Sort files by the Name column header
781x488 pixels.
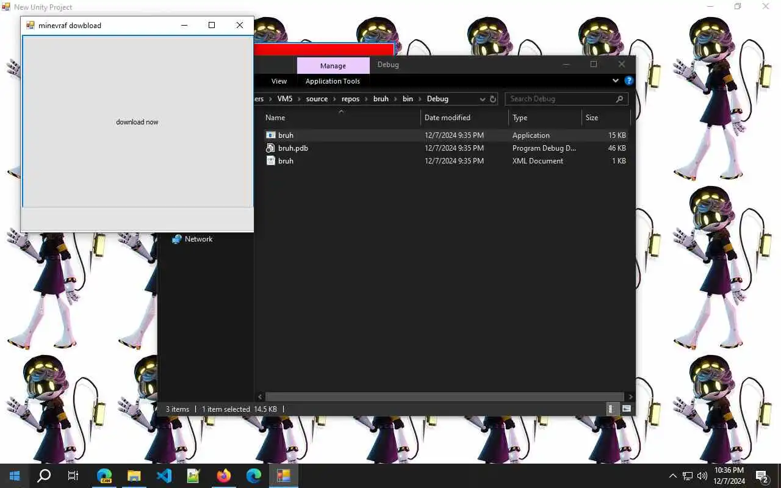[341, 118]
